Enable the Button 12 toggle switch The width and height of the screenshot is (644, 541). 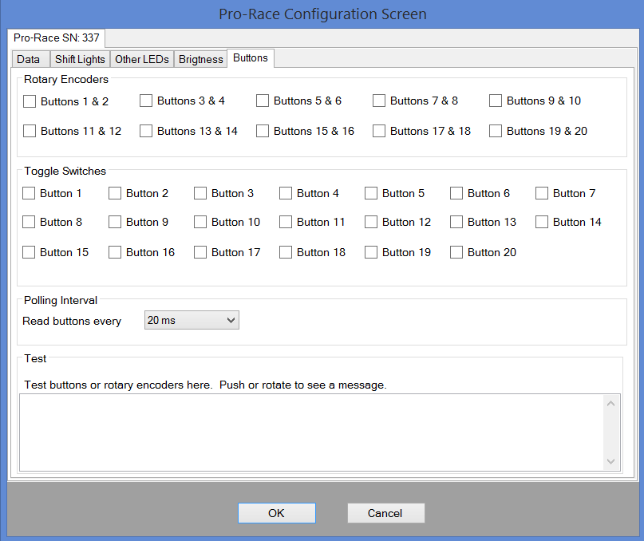pyautogui.click(x=371, y=223)
